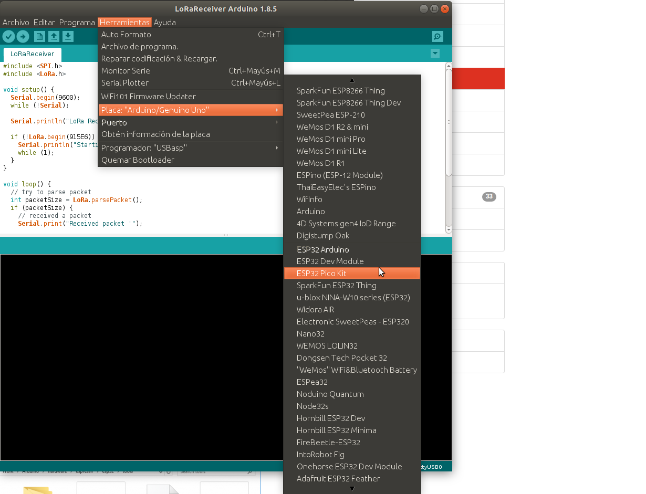This screenshot has width=646, height=494.
Task: Choose WEMOS LOLIN32 board
Action: coord(352,346)
